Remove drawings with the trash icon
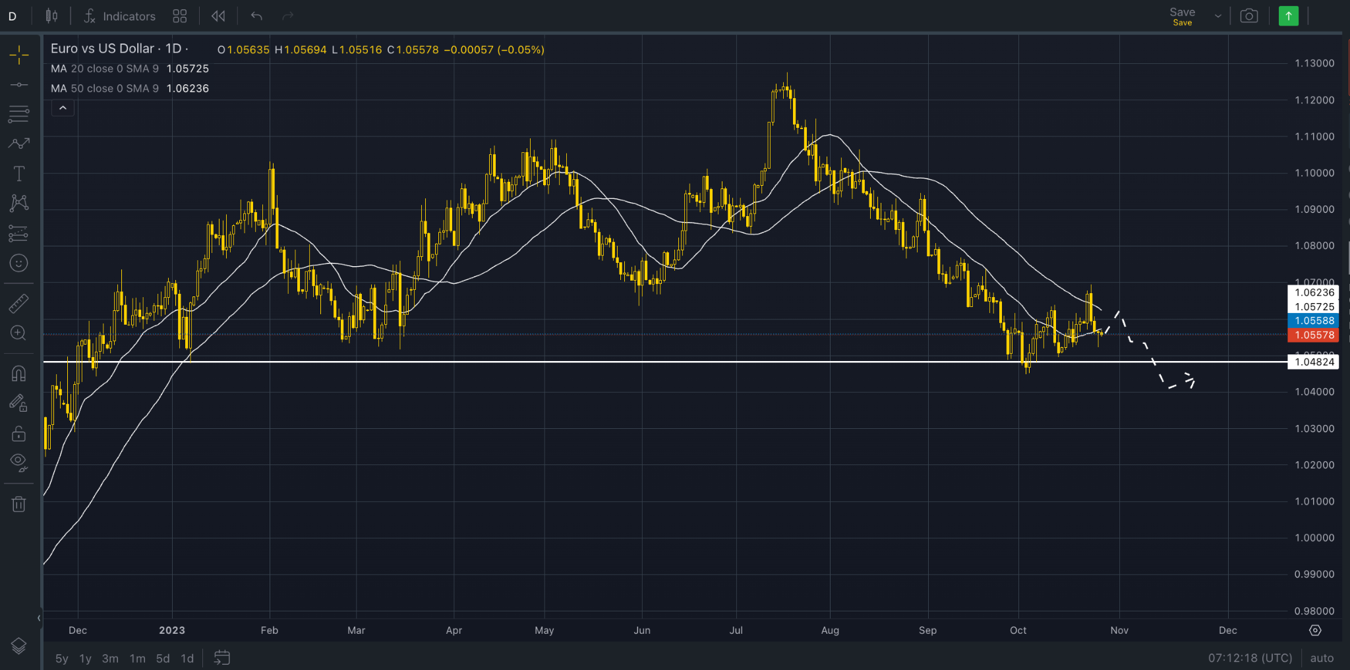This screenshot has width=1350, height=670. point(18,505)
